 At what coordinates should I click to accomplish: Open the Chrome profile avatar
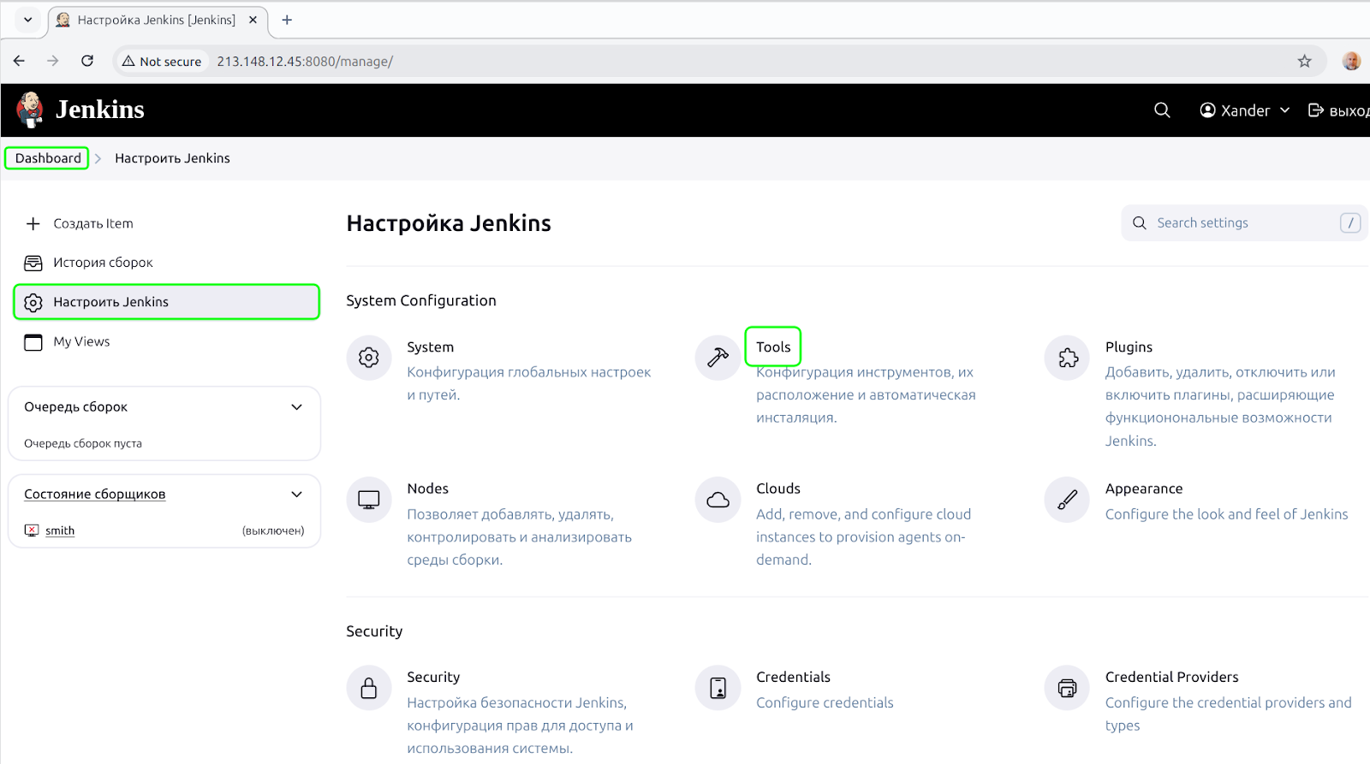[x=1351, y=62]
